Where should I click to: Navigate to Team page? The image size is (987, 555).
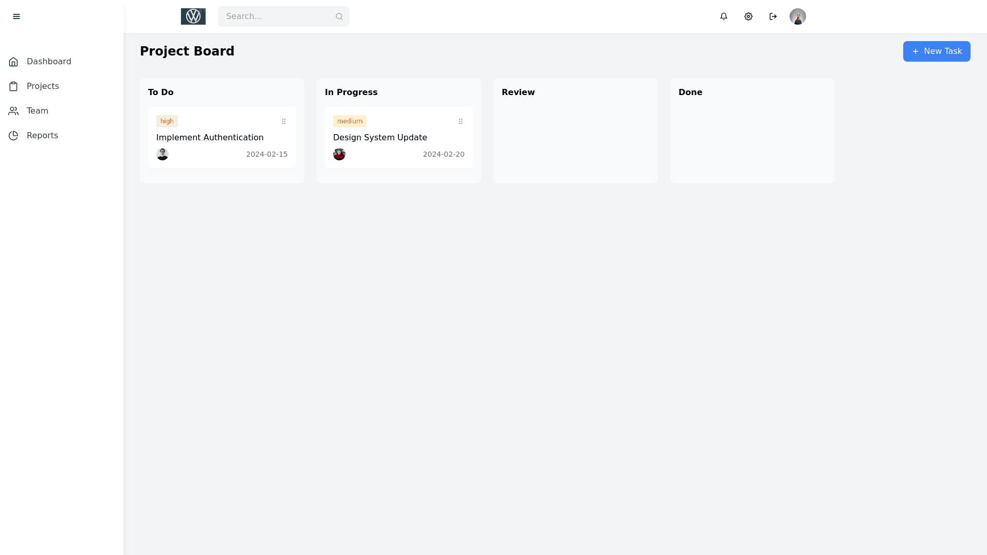37,111
